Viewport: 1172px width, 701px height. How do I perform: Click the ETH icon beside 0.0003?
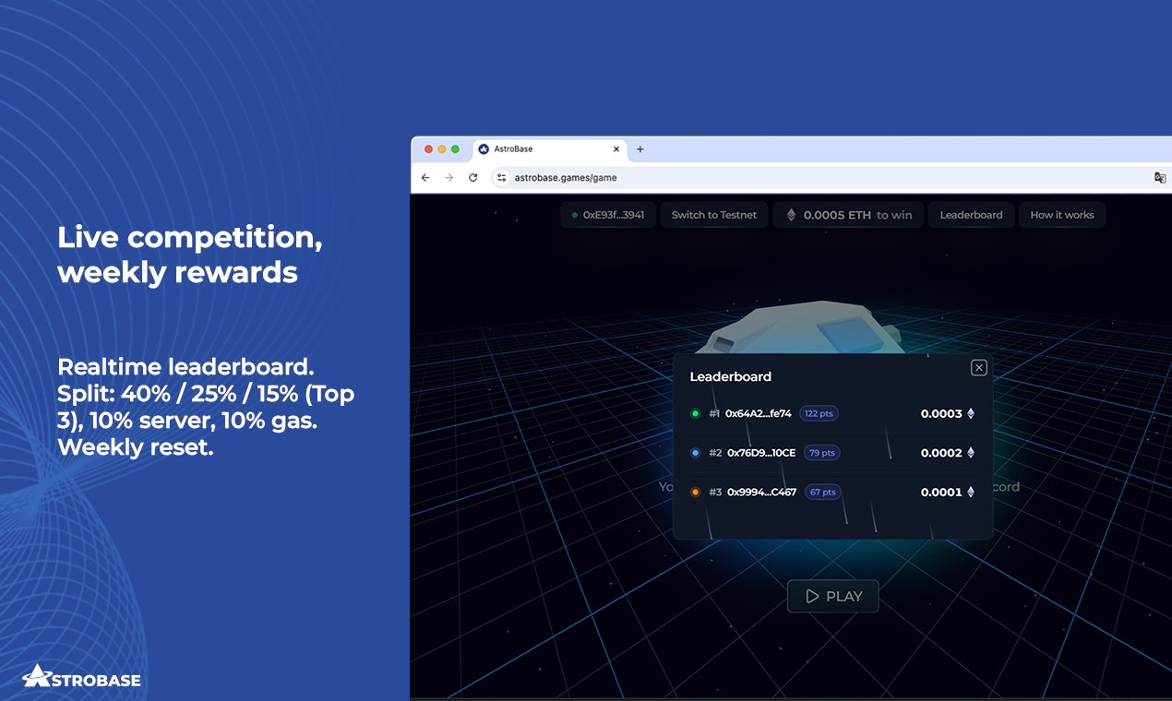click(x=971, y=414)
